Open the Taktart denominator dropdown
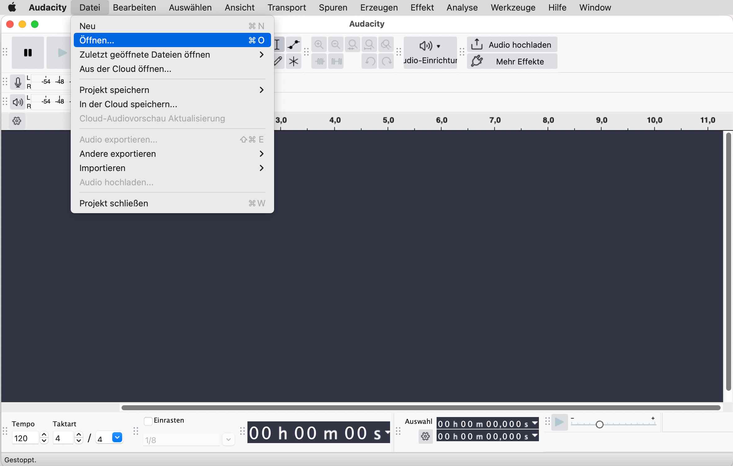 click(x=117, y=437)
